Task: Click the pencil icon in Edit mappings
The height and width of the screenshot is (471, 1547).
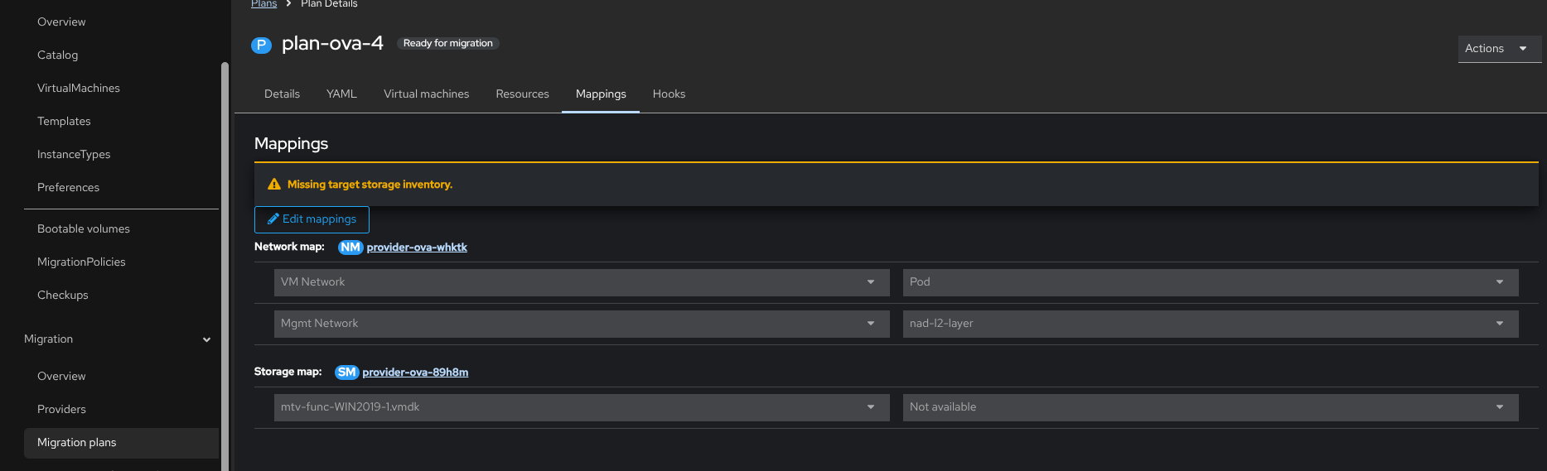Action: (x=273, y=219)
